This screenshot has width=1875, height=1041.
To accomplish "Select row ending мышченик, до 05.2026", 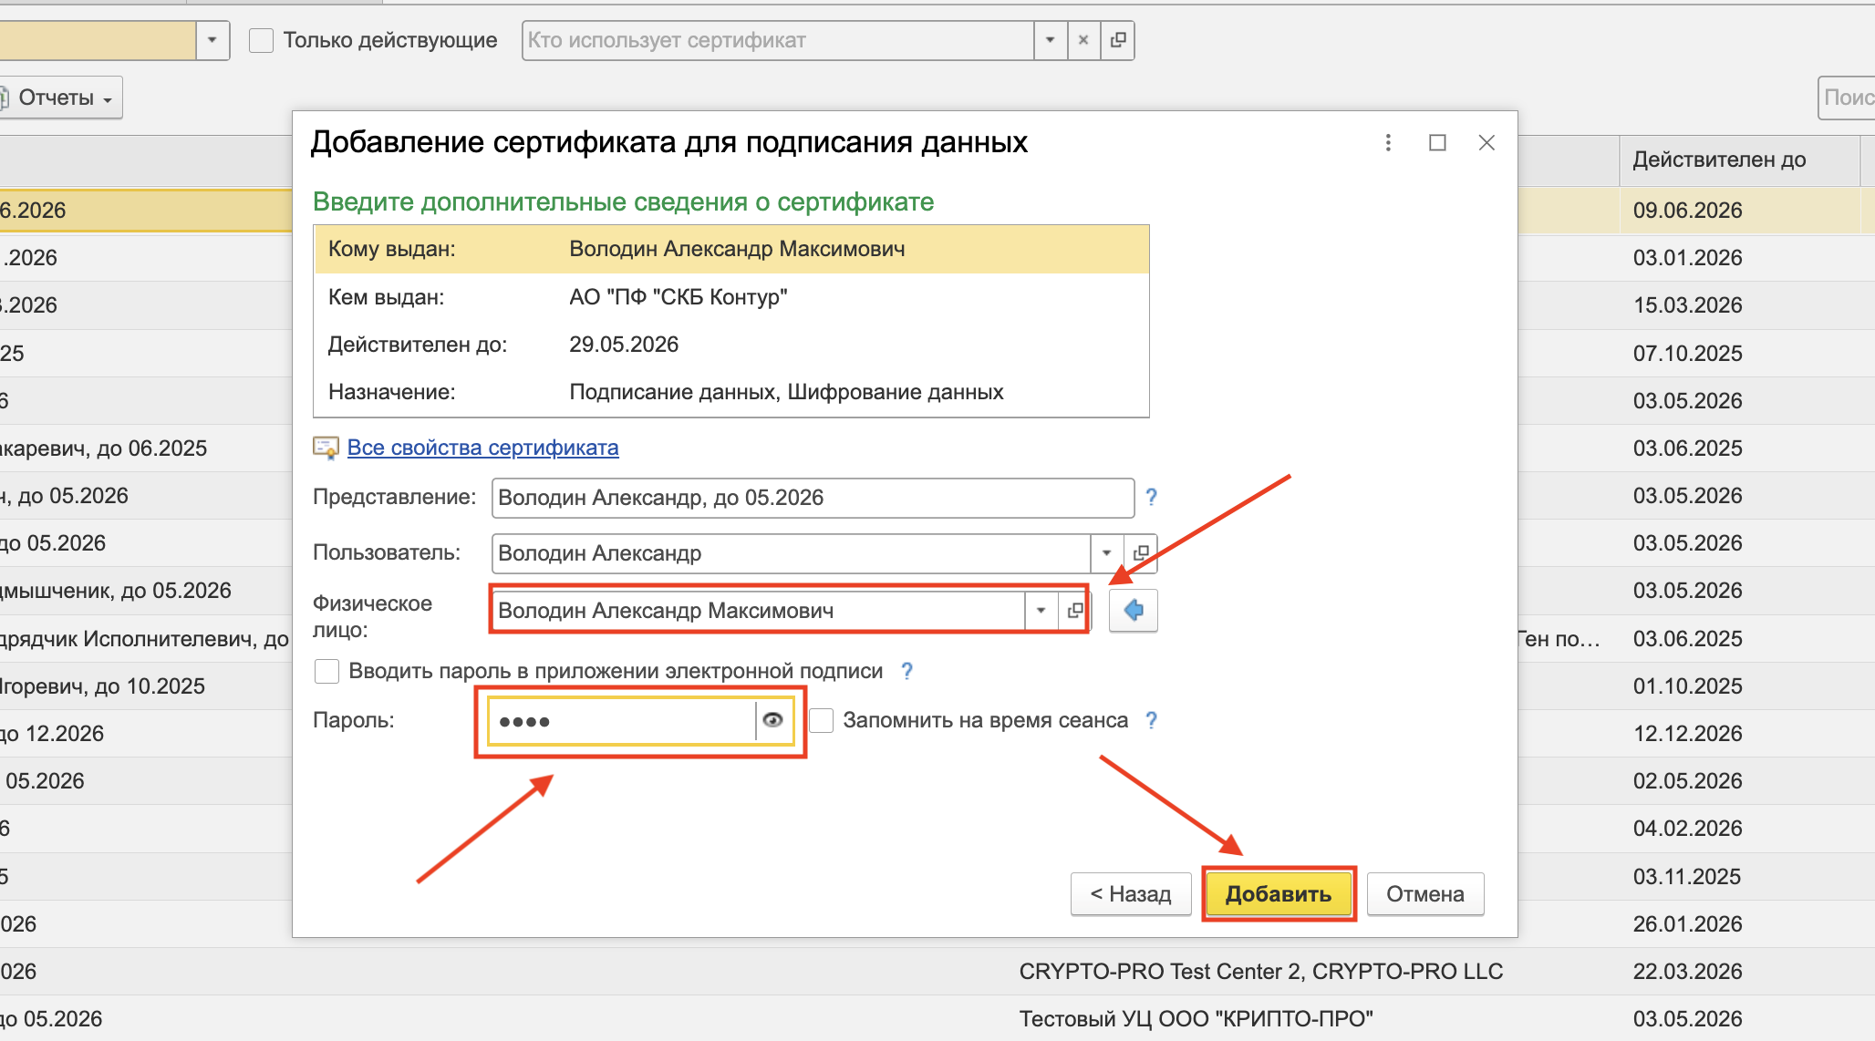I will pyautogui.click(x=146, y=591).
